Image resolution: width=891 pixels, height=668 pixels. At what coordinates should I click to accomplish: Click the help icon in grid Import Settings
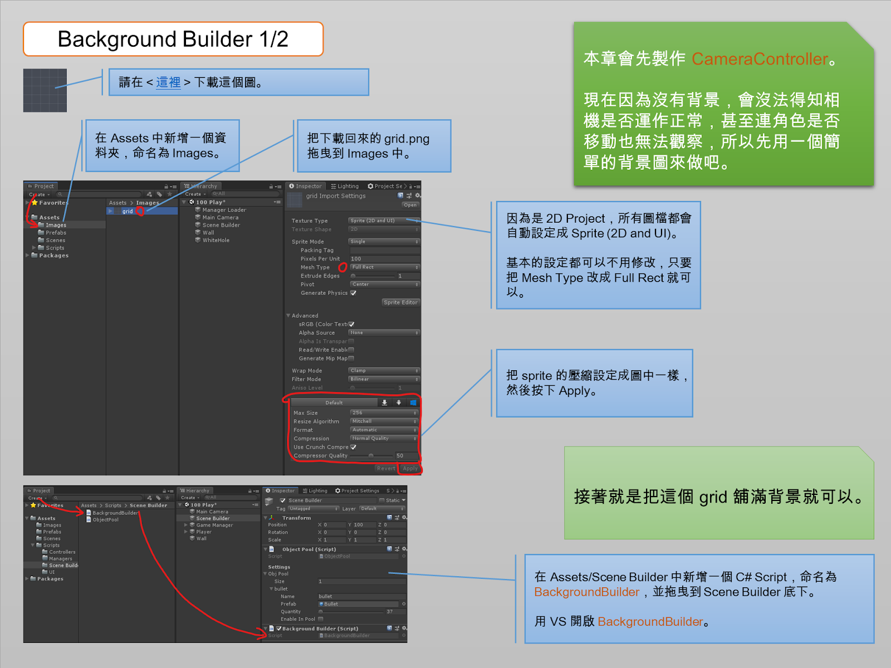[400, 196]
